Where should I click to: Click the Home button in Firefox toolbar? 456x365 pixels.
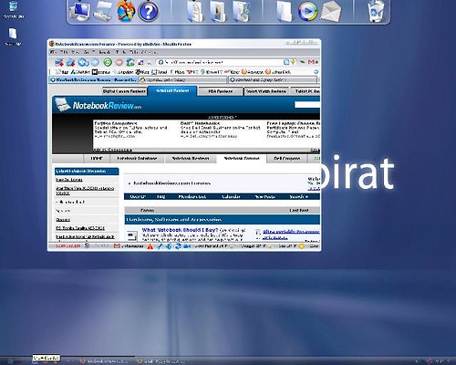(x=130, y=62)
